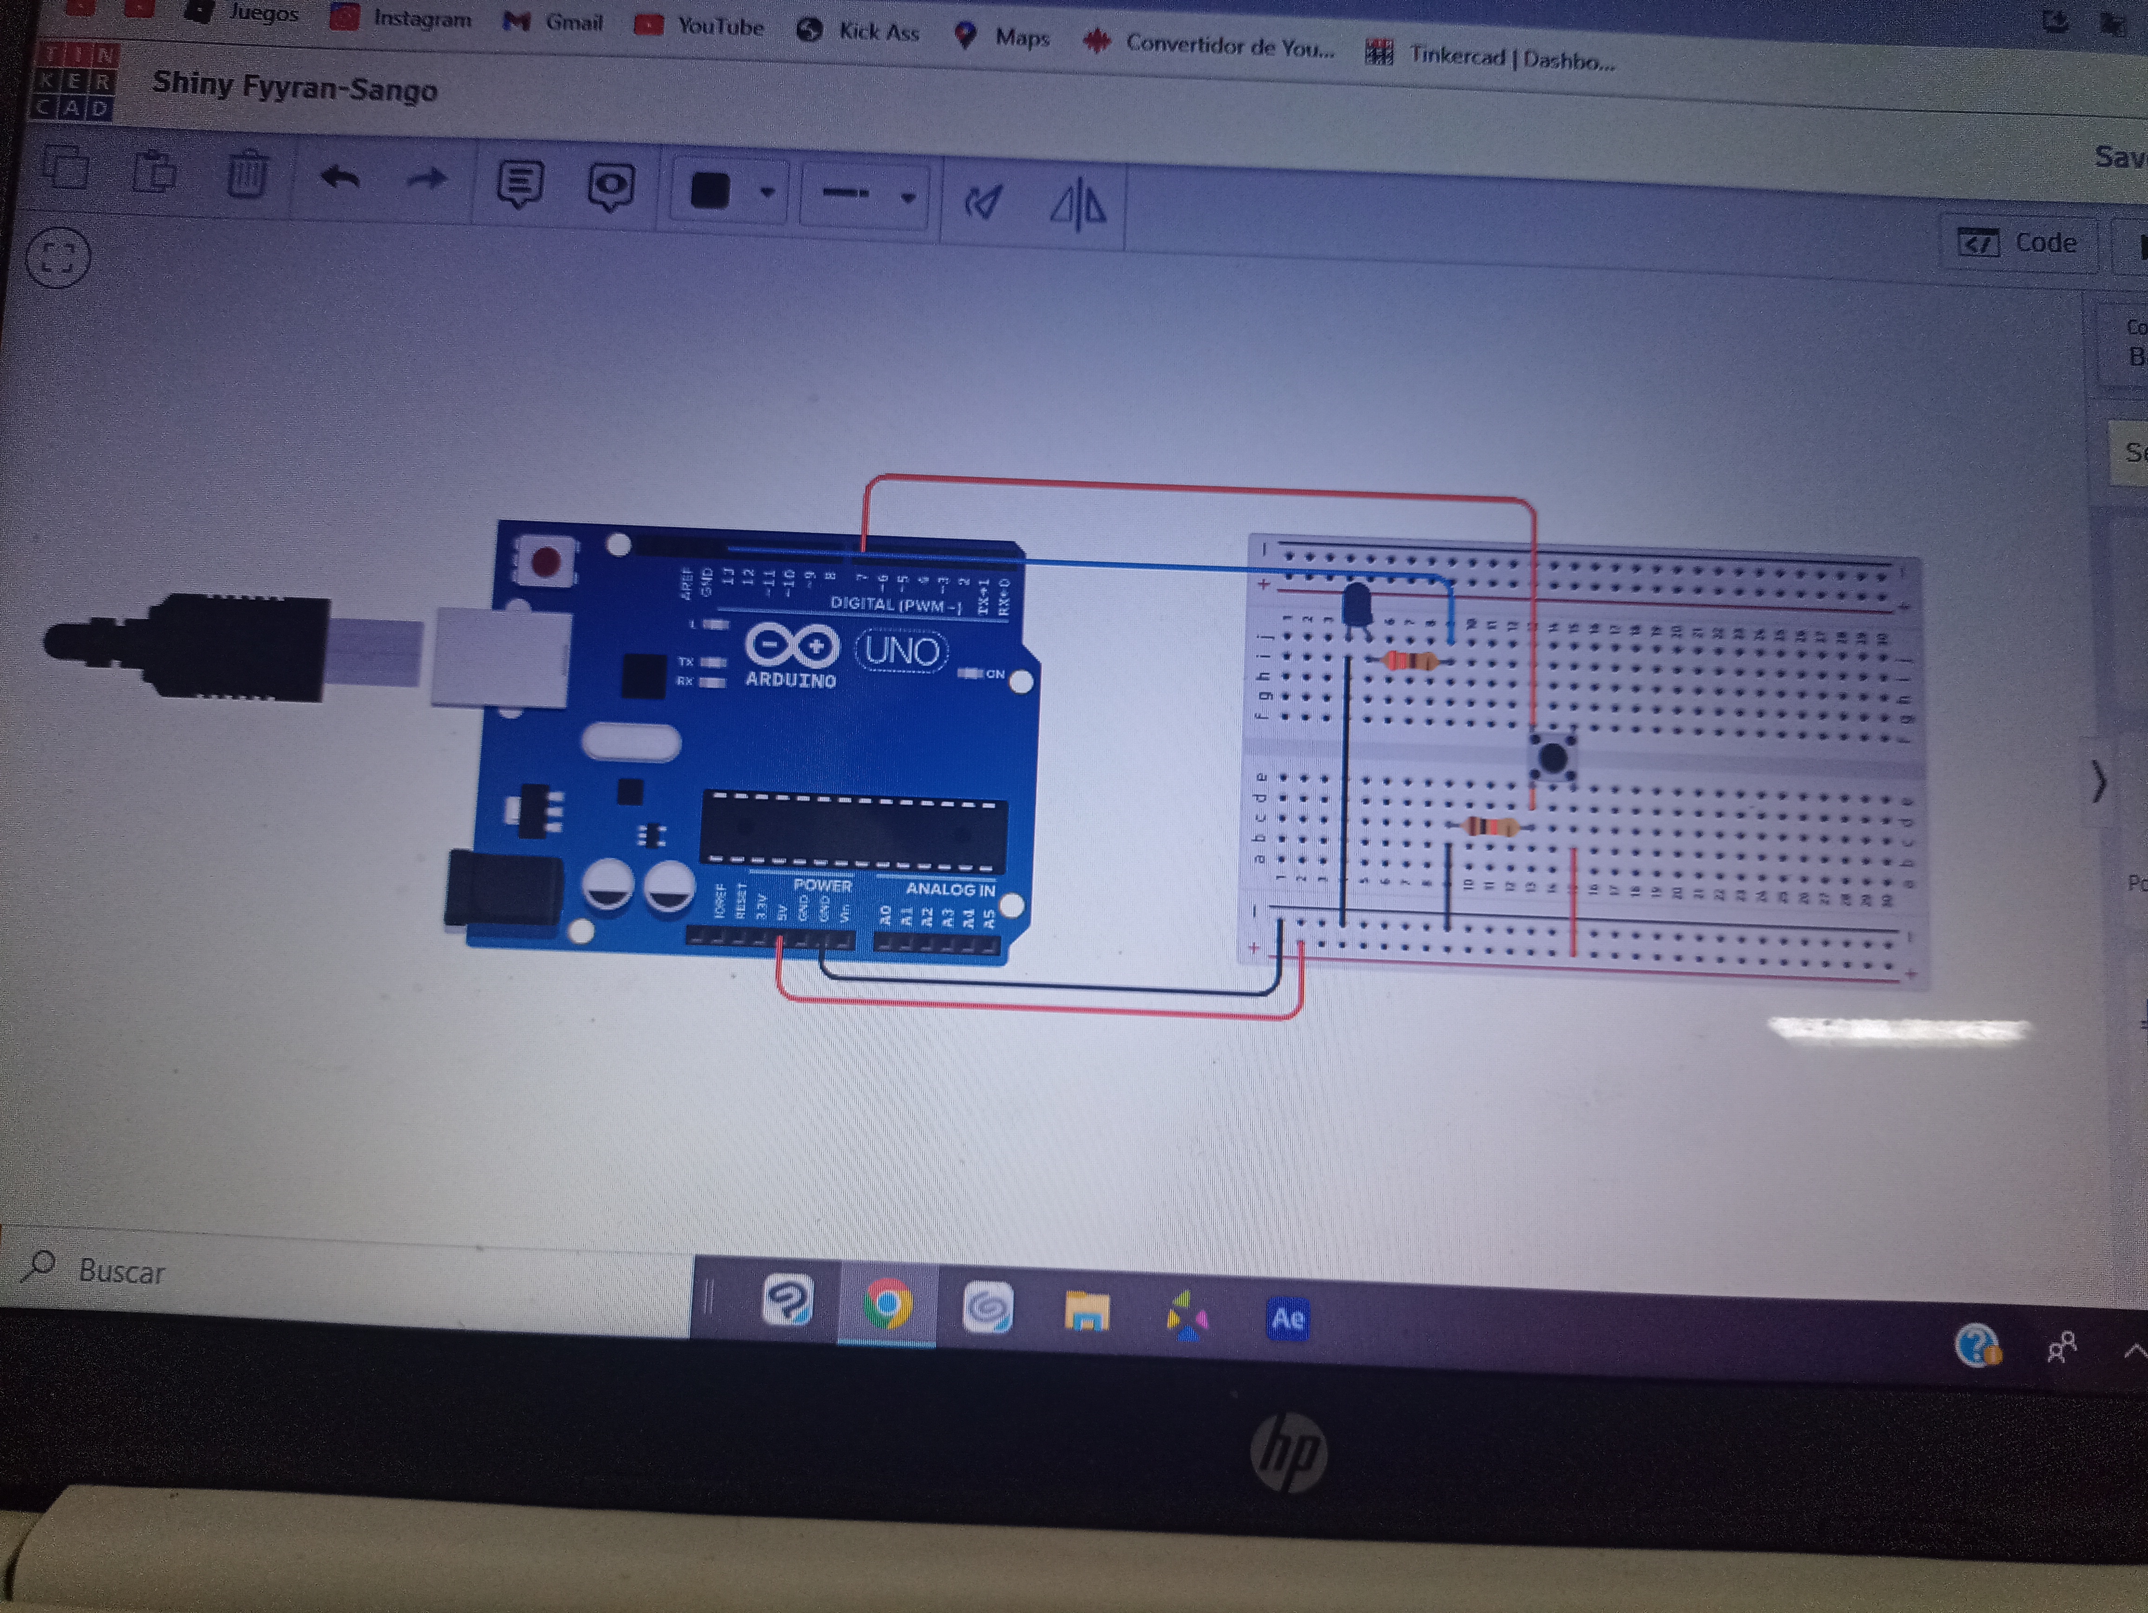Select the black wire color swatch

(710, 190)
